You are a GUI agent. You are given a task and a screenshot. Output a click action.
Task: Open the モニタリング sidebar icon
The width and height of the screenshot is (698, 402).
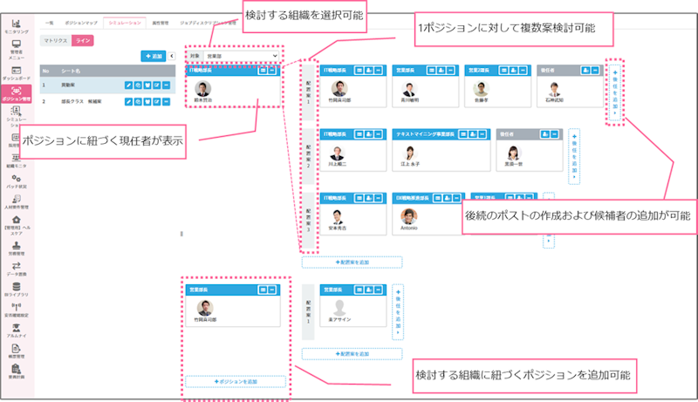pyautogui.click(x=16, y=26)
